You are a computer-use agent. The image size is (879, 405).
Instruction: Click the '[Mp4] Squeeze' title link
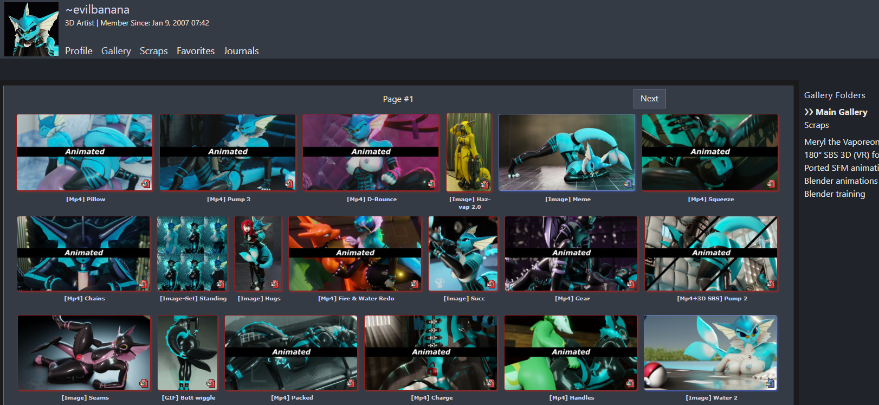(711, 200)
